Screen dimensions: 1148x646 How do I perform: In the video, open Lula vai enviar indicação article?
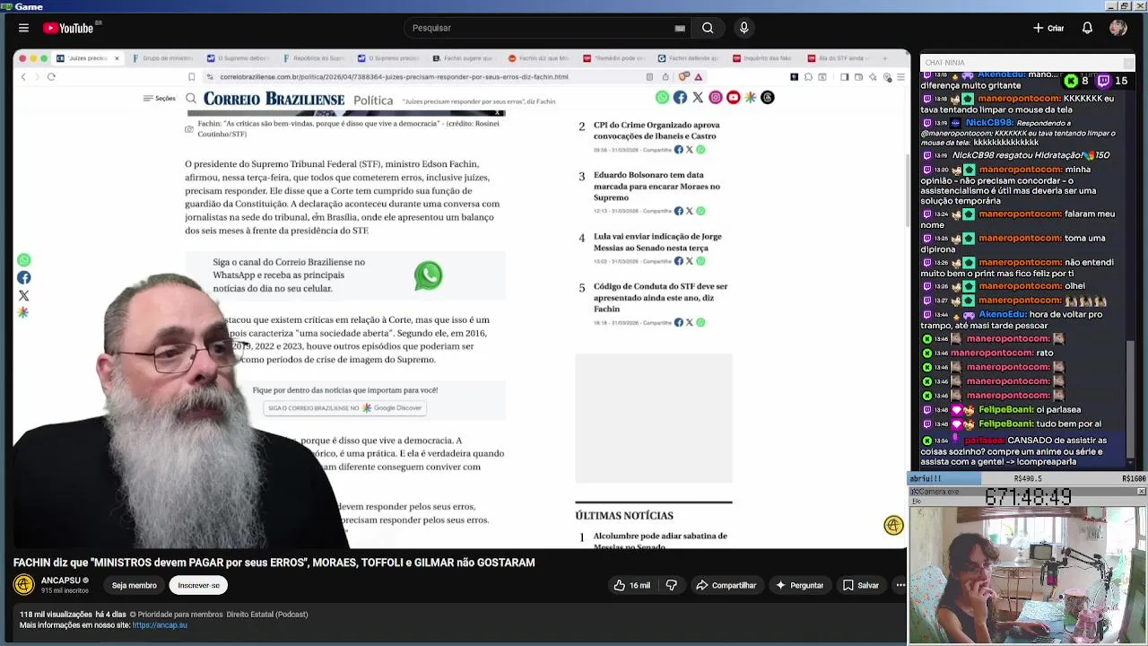657,242
